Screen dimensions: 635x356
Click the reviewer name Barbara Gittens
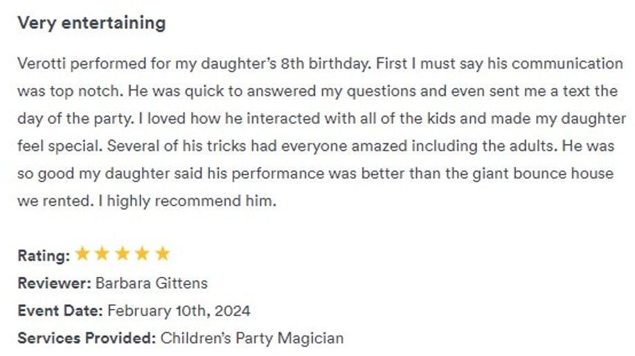coord(152,283)
